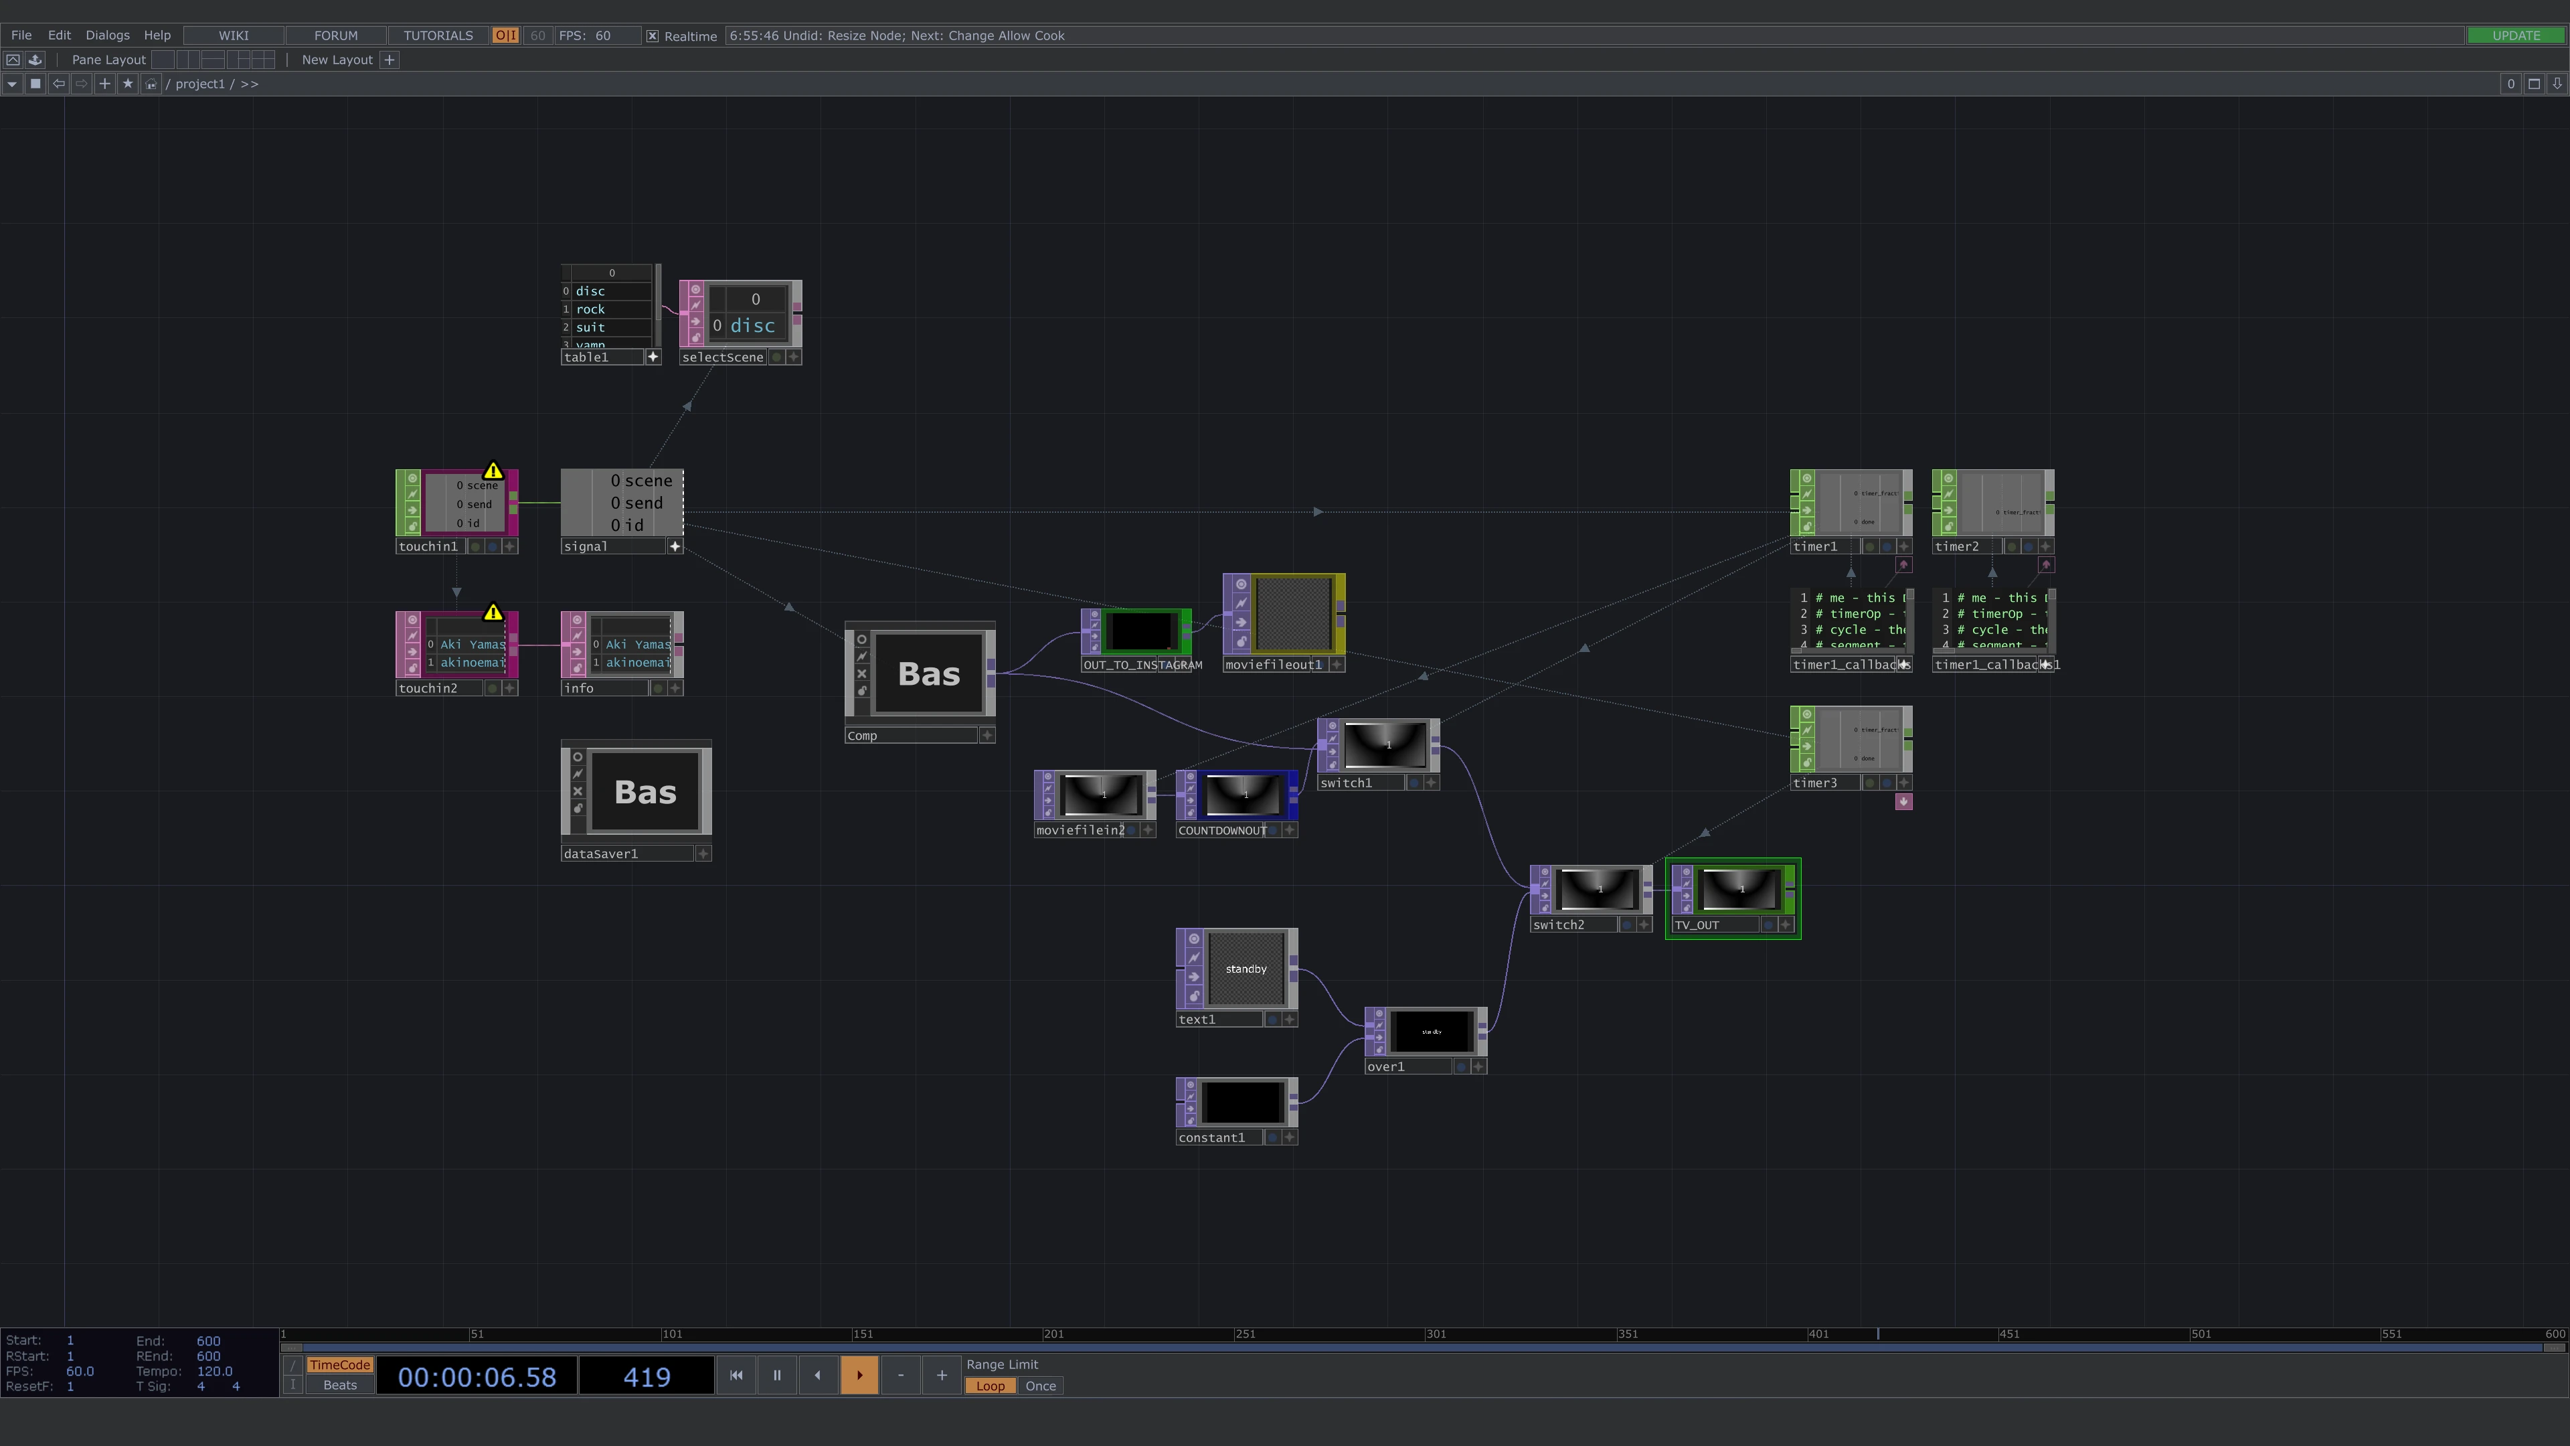
Task: Switch time display to TimeCode
Action: click(339, 1365)
